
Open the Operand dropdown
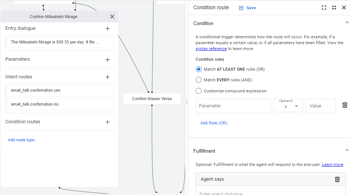288,106
